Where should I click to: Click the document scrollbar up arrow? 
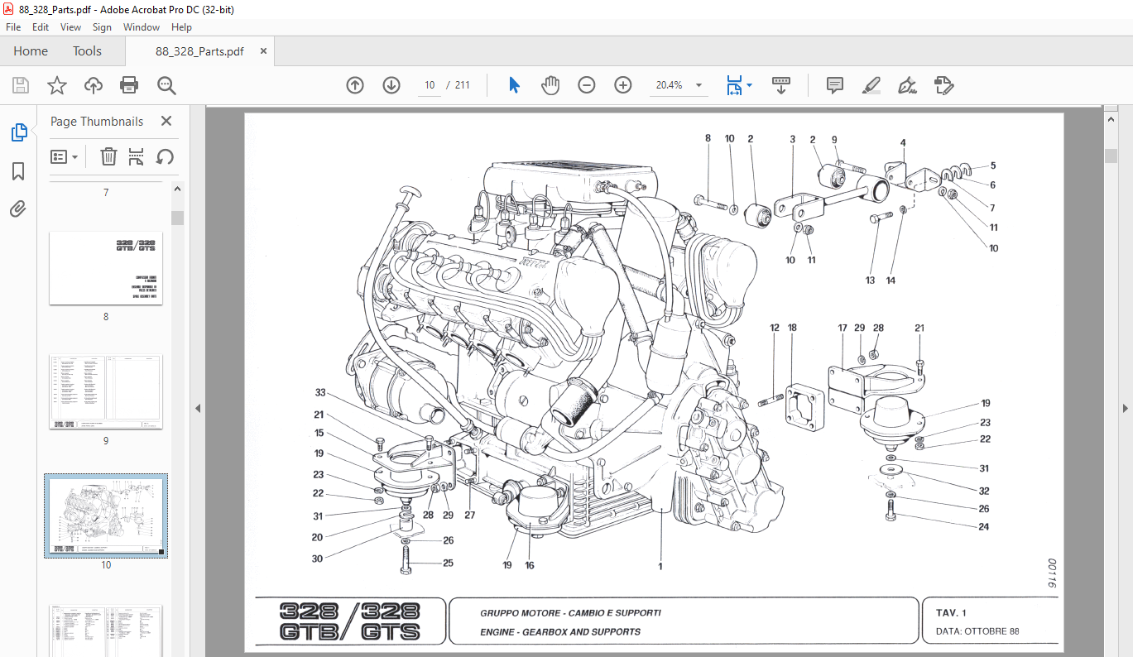pyautogui.click(x=1110, y=119)
